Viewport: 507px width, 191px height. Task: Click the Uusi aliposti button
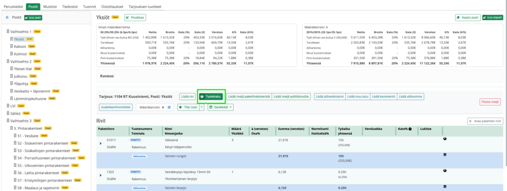click(x=493, y=17)
